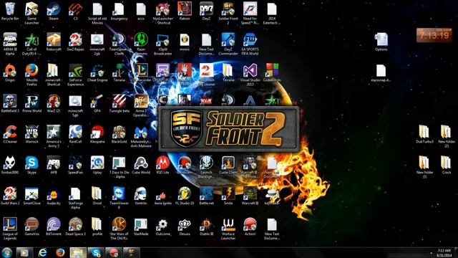Select the Options file icon
Screen dimensions: 458x258
click(x=381, y=42)
